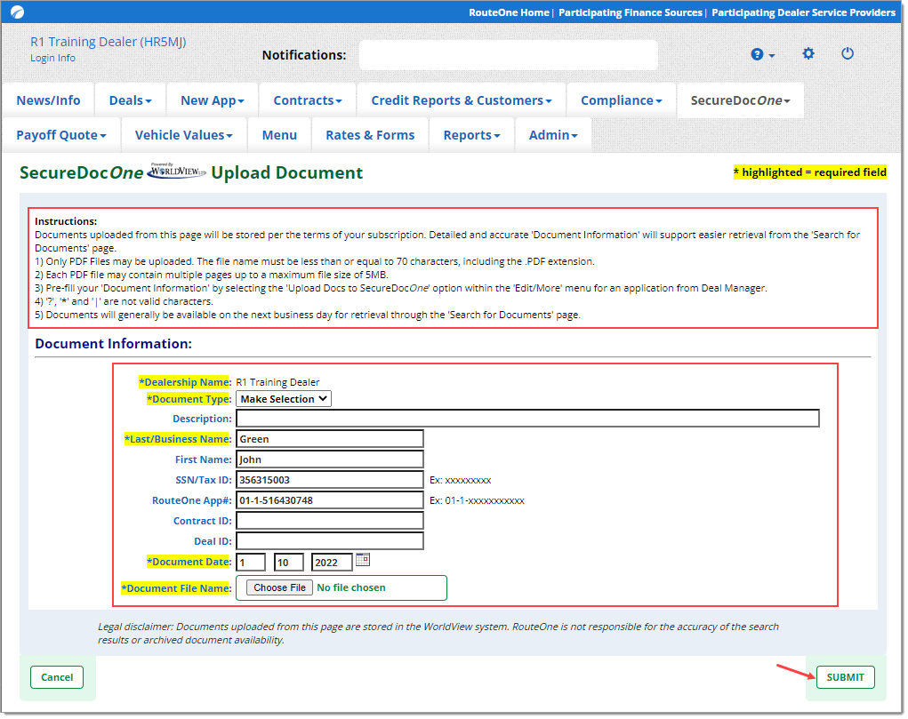Click the Document Date month field
This screenshot has height=719, width=908.
click(251, 562)
